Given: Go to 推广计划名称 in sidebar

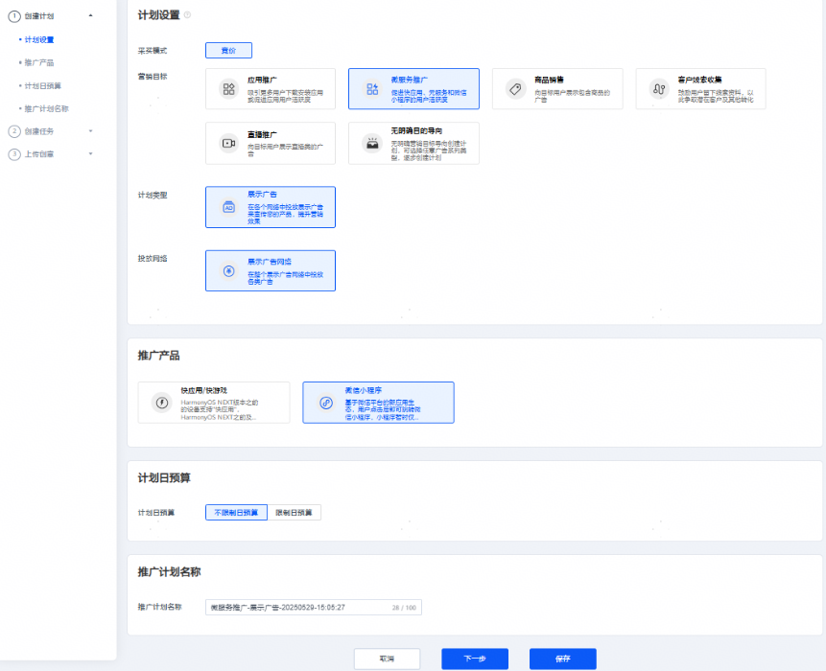Looking at the screenshot, I should [x=46, y=109].
